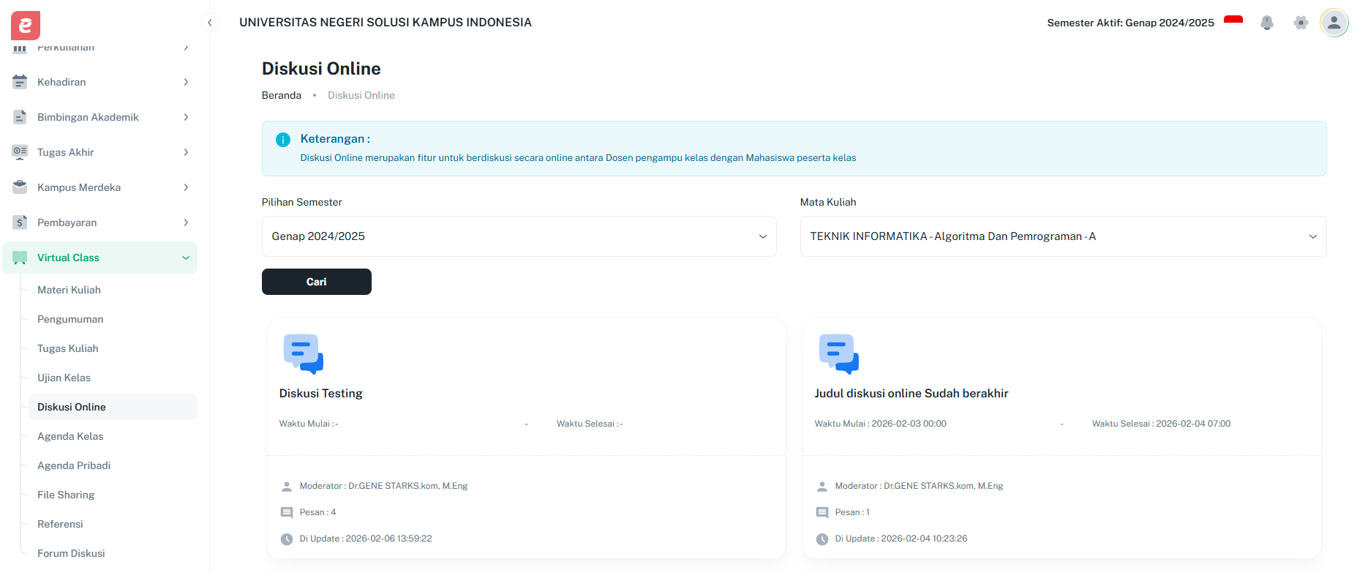Select Diskusi Online submenu item
Viewport: 1368px width, 573px height.
tap(113, 407)
